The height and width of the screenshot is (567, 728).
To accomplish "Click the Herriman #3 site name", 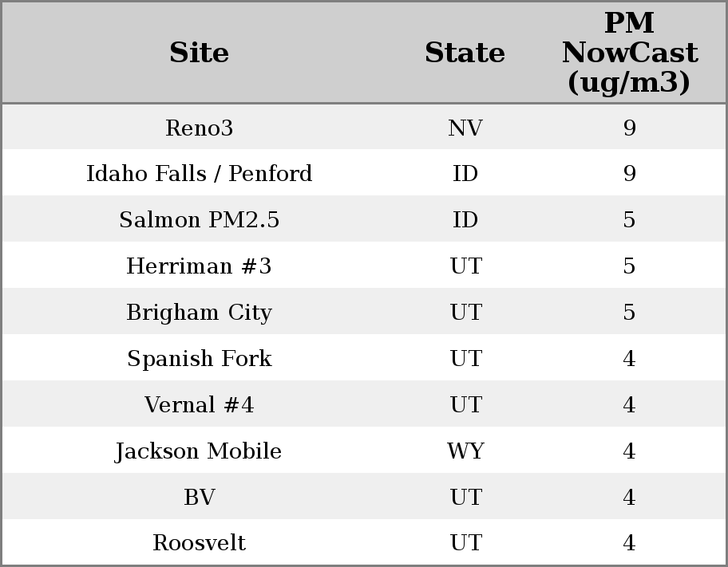I will (199, 266).
